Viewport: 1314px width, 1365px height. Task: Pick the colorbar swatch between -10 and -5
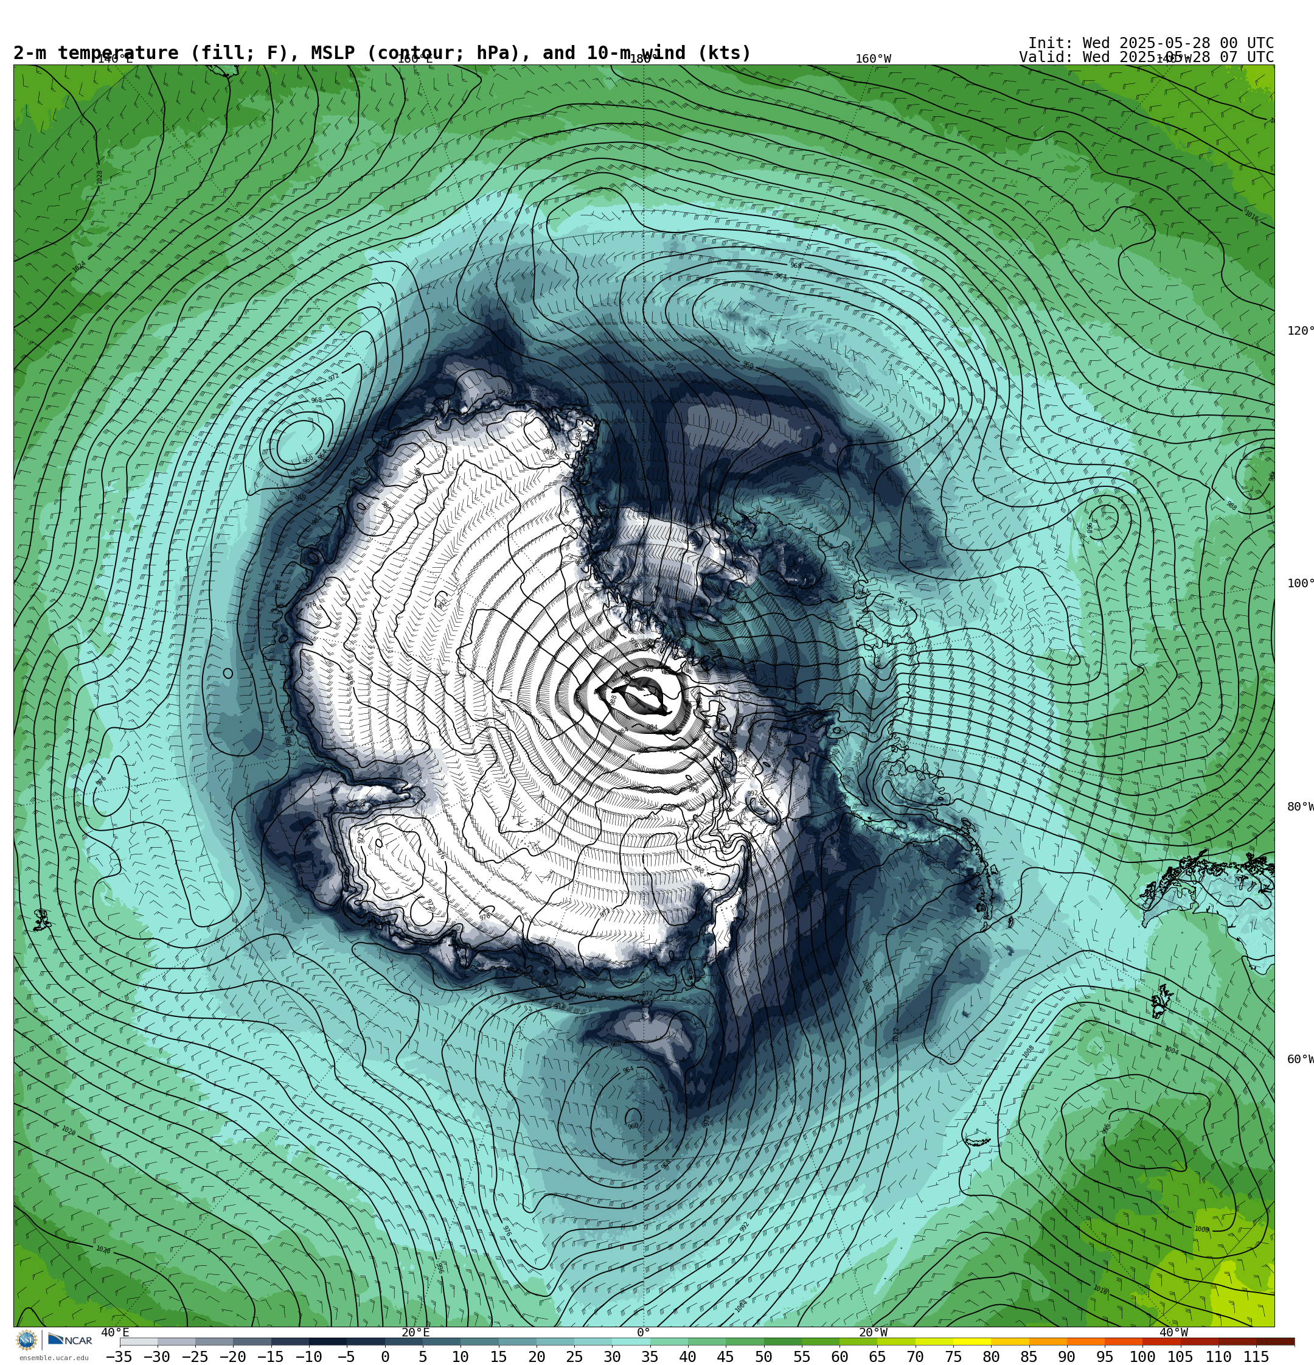pos(328,1341)
